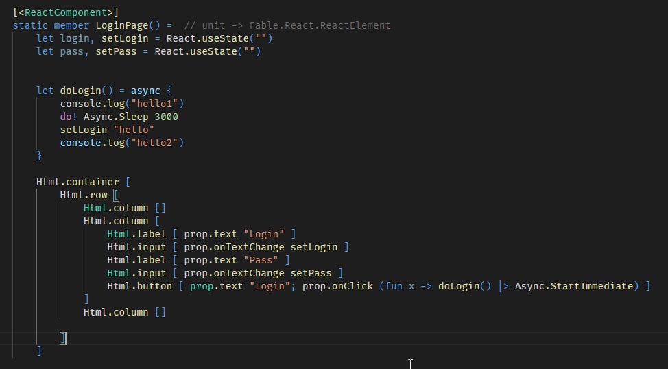The height and width of the screenshot is (369, 668).
Task: Click the highlighted closing bracket of Html.row
Action: [63, 338]
